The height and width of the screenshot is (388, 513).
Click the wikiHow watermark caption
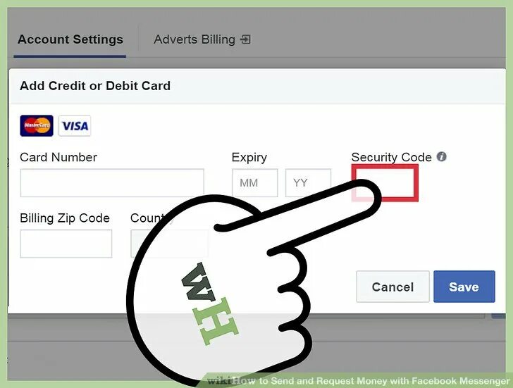click(x=359, y=381)
